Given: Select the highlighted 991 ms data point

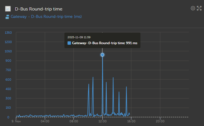Looking at the screenshot, I should [x=102, y=55].
